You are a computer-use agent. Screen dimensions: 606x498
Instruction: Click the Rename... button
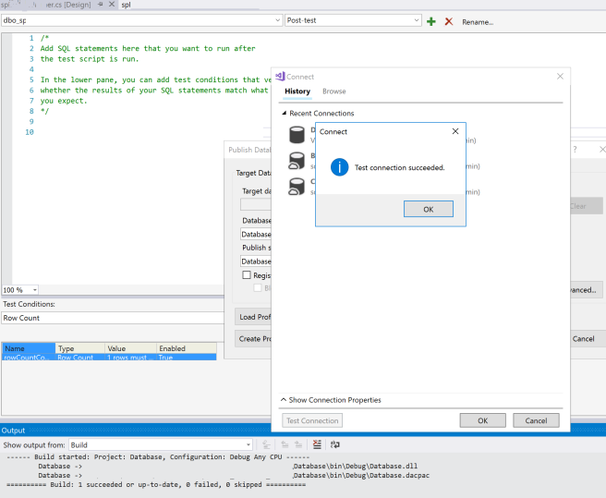[478, 21]
